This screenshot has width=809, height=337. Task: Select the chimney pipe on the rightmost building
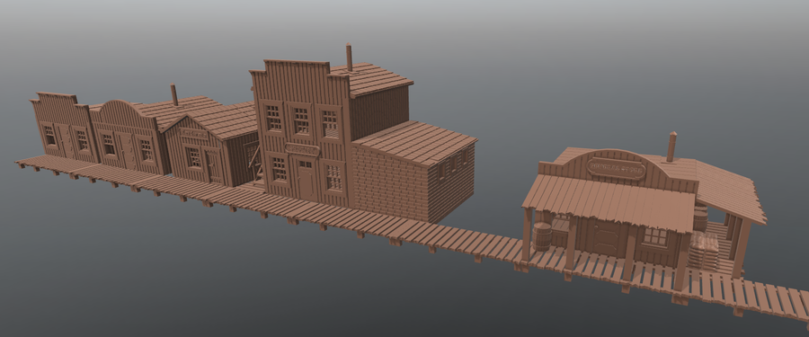[x=671, y=146]
